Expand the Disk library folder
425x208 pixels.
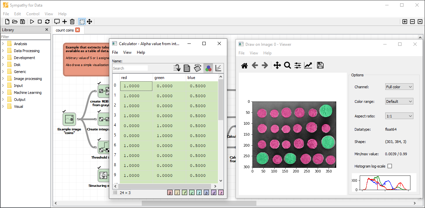click(3, 65)
